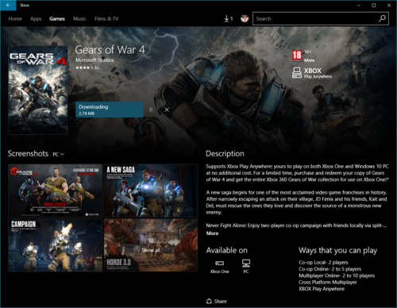Expand the description with More

pos(212,233)
